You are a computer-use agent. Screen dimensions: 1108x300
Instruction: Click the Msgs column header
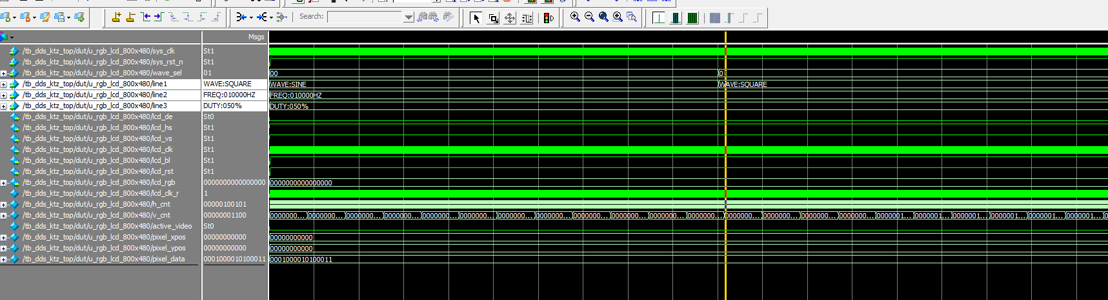pyautogui.click(x=235, y=37)
